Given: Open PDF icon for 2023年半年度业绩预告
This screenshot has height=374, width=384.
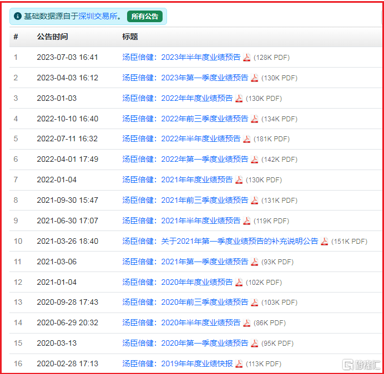Looking at the screenshot, I should (x=246, y=58).
